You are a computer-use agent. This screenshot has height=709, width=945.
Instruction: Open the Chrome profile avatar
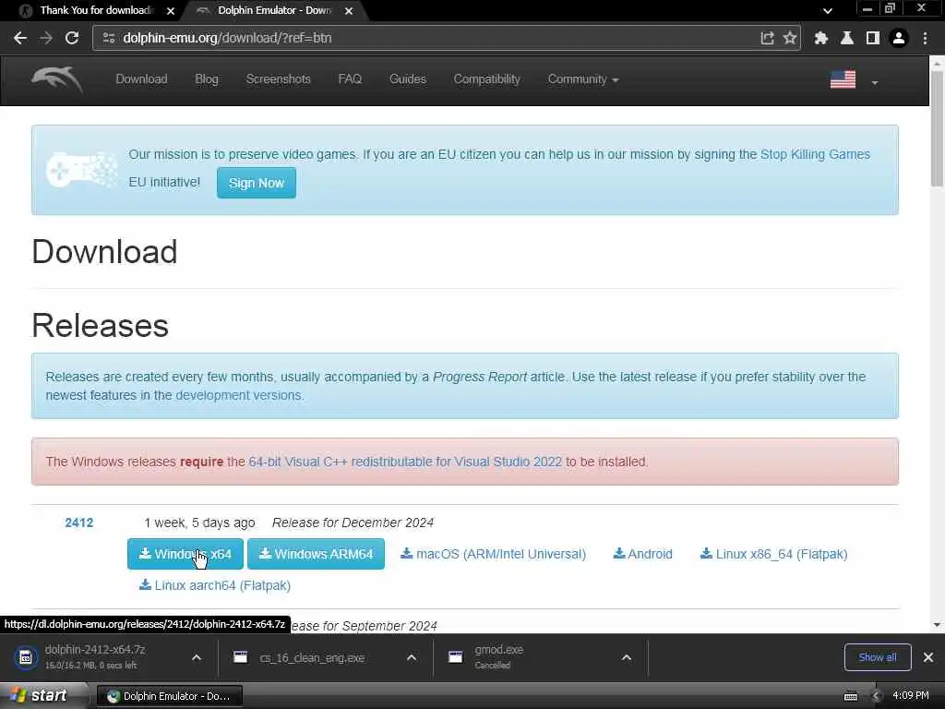click(899, 38)
